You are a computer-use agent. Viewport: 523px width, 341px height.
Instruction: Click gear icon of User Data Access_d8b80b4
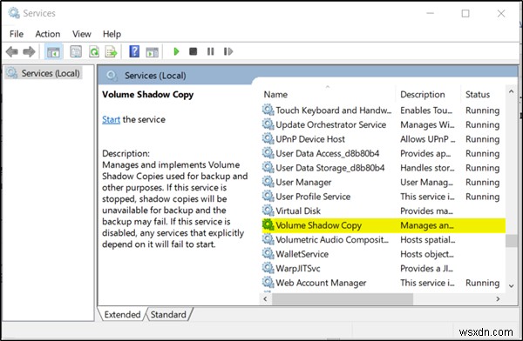(x=268, y=152)
